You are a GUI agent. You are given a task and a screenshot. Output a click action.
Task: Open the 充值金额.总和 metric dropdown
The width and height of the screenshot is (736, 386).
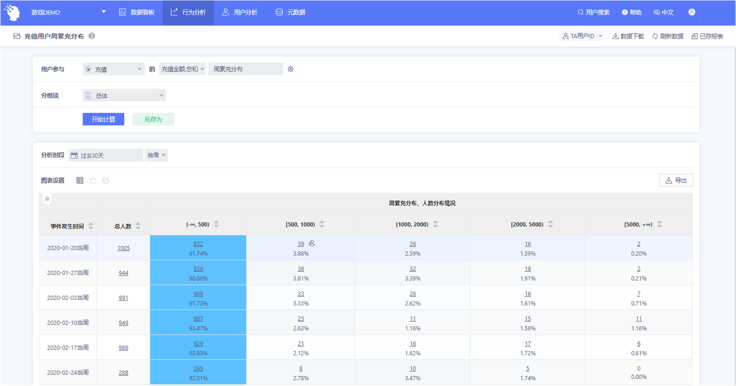coord(182,69)
